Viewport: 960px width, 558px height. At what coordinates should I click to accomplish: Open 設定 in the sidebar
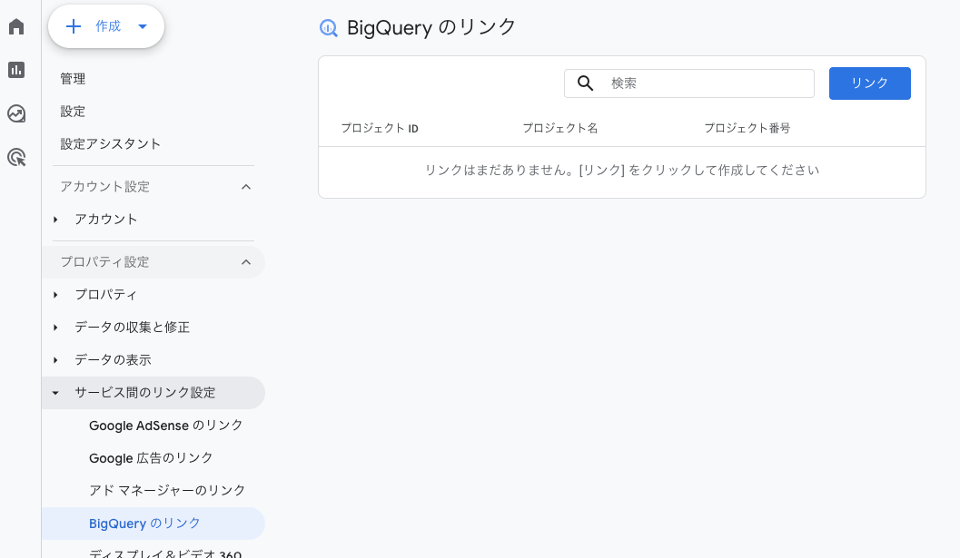73,112
